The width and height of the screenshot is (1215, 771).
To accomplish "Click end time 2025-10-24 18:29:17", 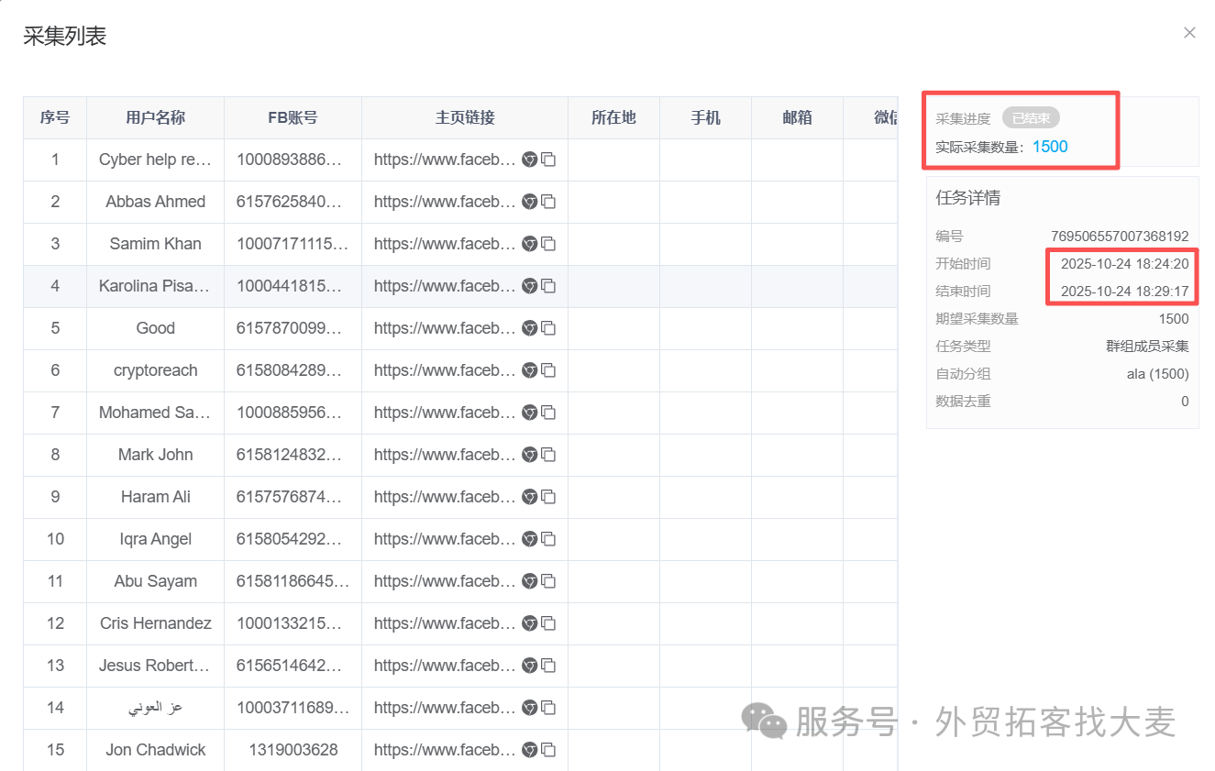I will pos(1125,292).
